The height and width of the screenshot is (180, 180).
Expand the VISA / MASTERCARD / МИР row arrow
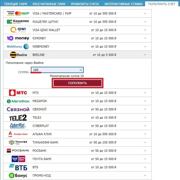(145, 13)
